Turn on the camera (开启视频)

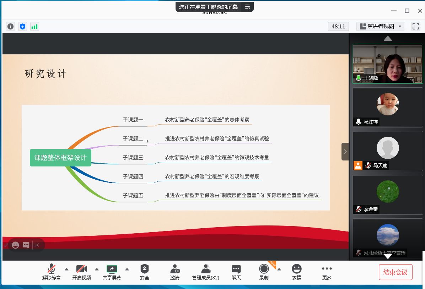click(x=82, y=272)
